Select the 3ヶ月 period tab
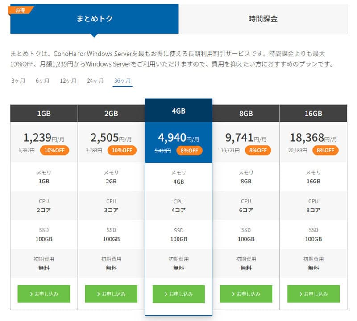 point(18,80)
